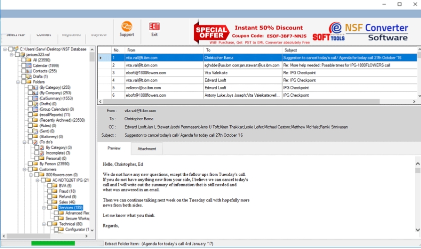Screen dimensions: 421x249
Task: Sort by the From column header
Action: [164, 50]
